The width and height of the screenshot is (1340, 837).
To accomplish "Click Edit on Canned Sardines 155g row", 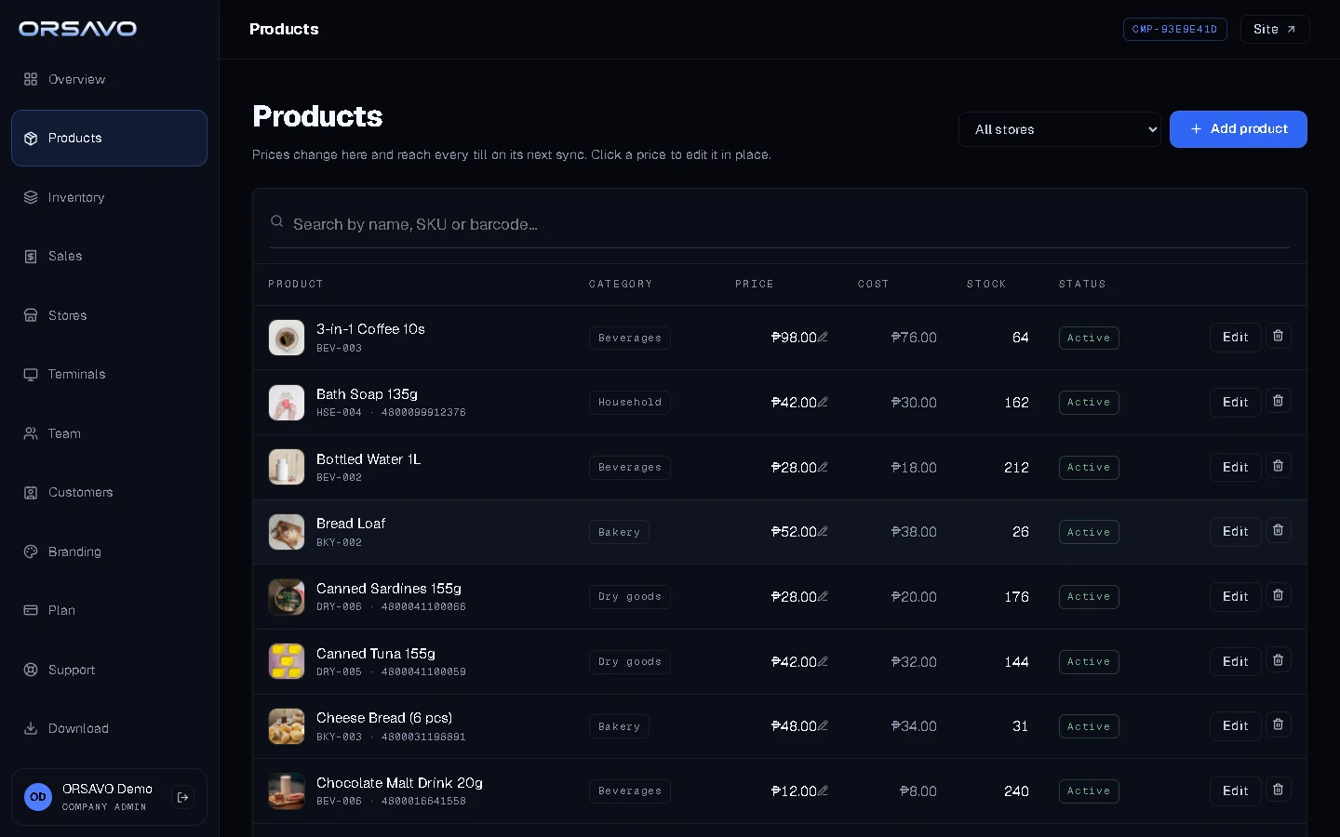I will (x=1235, y=596).
